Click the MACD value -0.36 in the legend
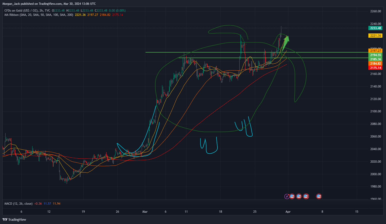 tap(38, 204)
